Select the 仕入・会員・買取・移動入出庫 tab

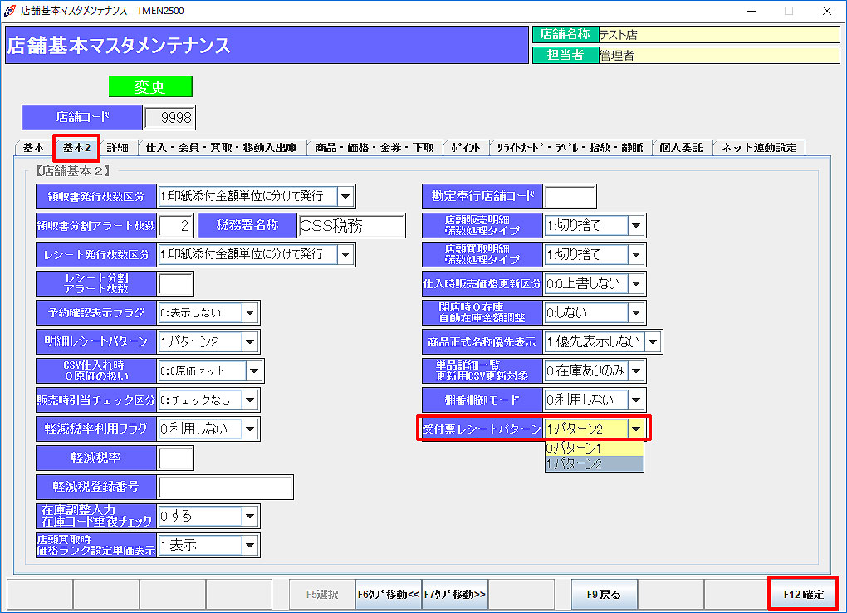221,148
